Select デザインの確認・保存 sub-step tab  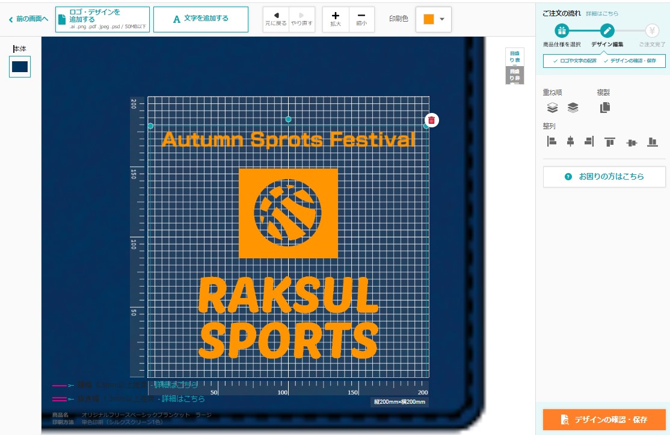(630, 61)
